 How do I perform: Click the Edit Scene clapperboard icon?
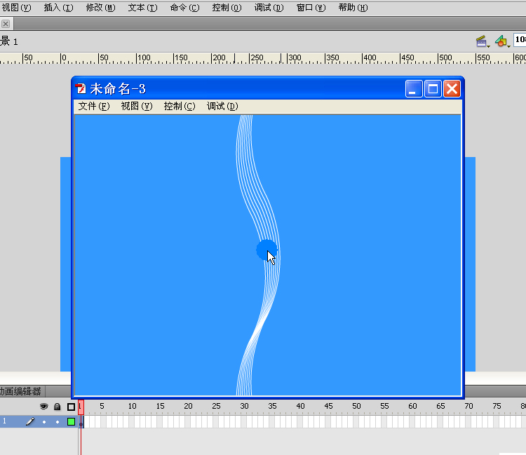click(482, 41)
